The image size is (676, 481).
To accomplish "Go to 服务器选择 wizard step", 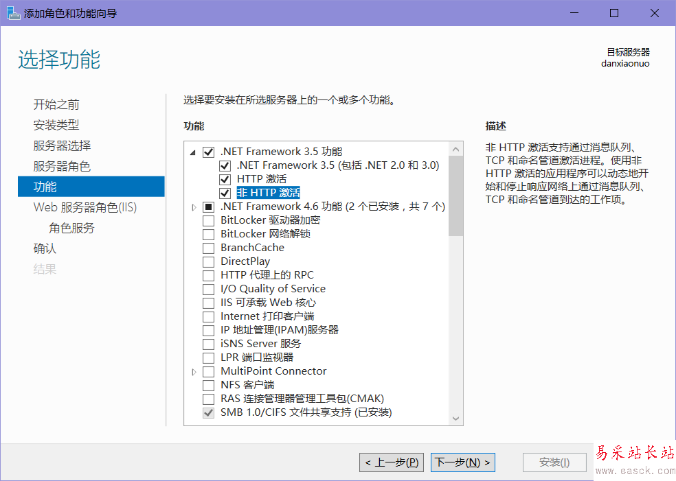I will 62,145.
